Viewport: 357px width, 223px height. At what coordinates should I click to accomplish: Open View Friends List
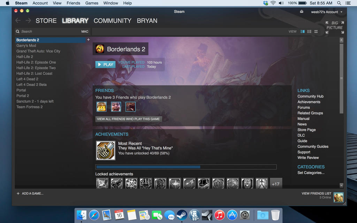click(x=317, y=193)
